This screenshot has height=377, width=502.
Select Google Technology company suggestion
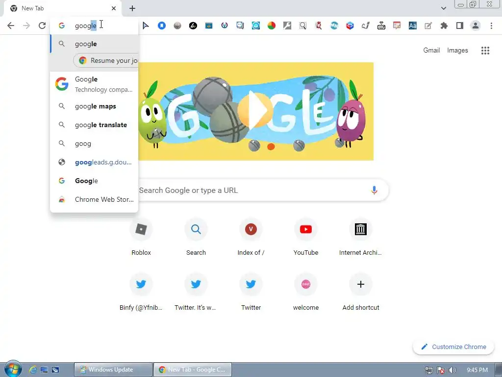pos(94,84)
